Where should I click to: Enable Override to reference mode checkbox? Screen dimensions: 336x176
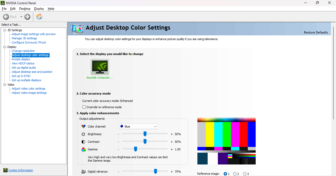[84, 107]
